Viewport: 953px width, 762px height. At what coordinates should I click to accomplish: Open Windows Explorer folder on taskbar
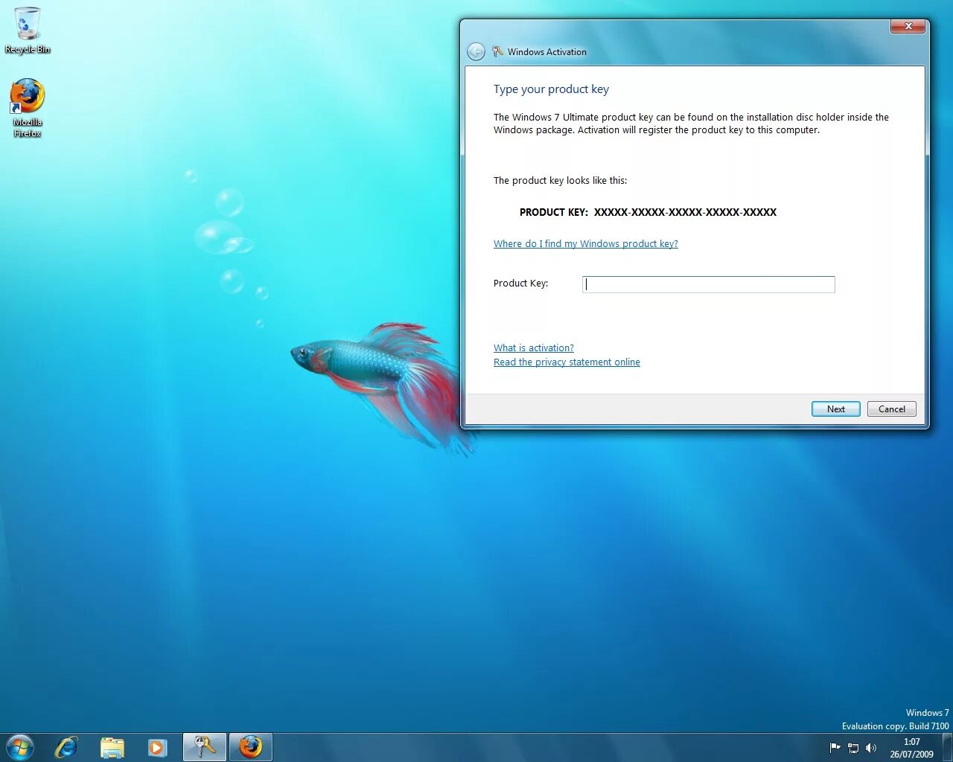click(112, 747)
